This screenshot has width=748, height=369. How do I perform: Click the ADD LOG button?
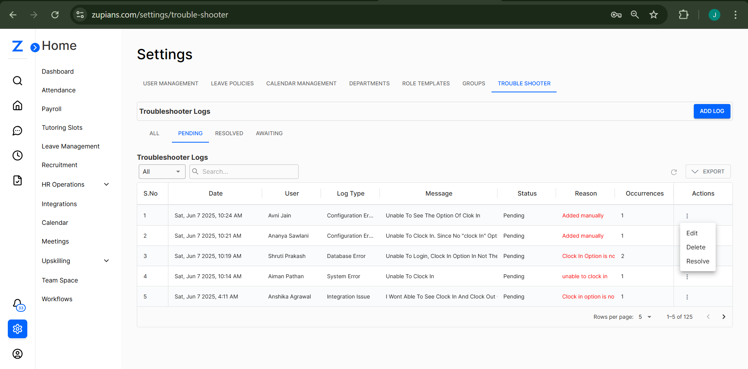(x=712, y=111)
